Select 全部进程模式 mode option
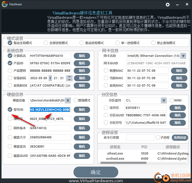Viewport: 192px width, 183px height. coord(46,43)
